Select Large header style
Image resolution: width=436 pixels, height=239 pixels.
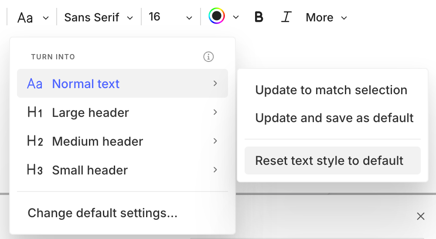pyautogui.click(x=123, y=113)
